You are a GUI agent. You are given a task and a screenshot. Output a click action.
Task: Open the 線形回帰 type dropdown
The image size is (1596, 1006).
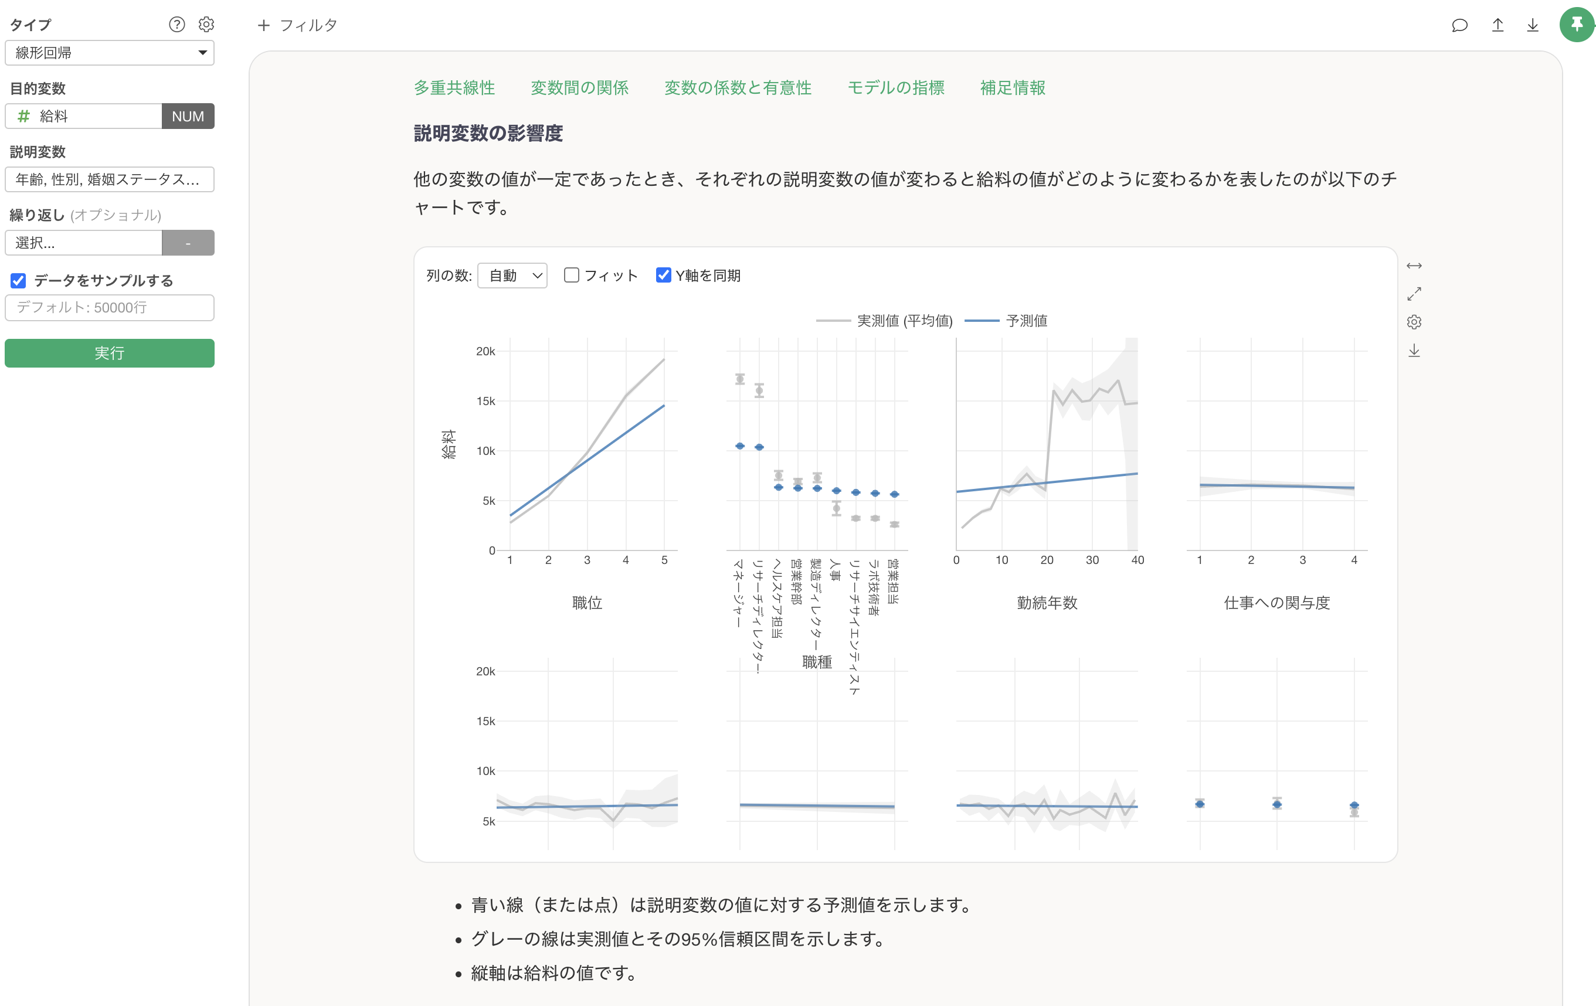pyautogui.click(x=110, y=53)
